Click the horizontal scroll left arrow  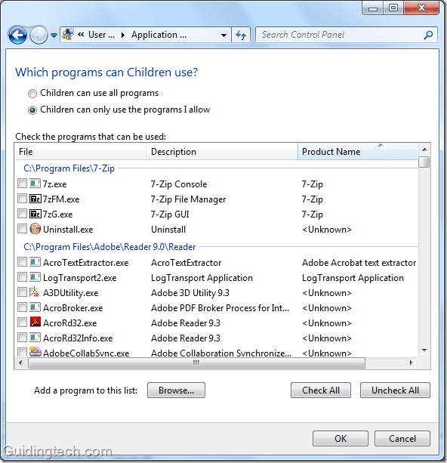pos(20,363)
